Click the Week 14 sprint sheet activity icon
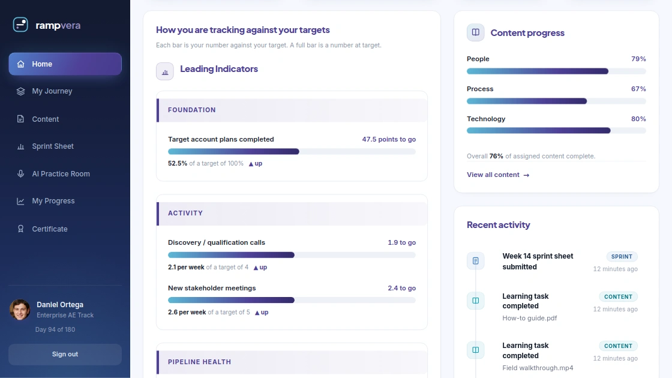The width and height of the screenshot is (672, 378). (x=476, y=260)
